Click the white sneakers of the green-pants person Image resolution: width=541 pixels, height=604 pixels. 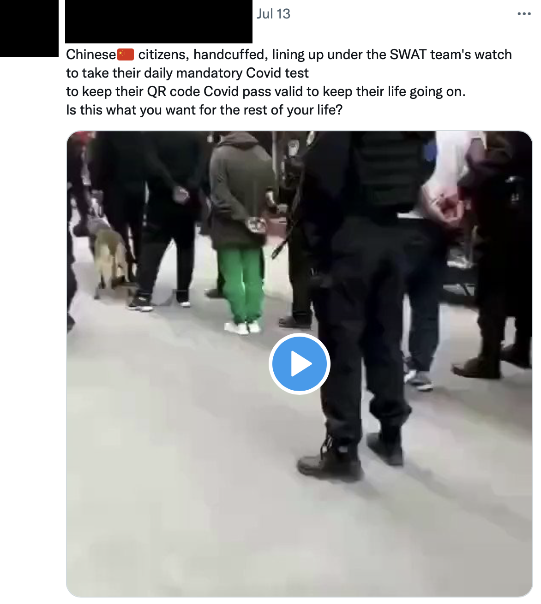pos(243,327)
